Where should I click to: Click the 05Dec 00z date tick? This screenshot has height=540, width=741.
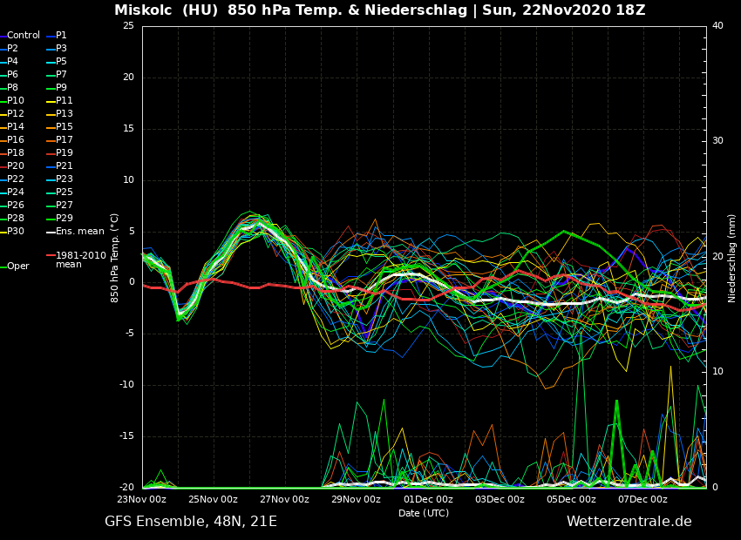[571, 500]
